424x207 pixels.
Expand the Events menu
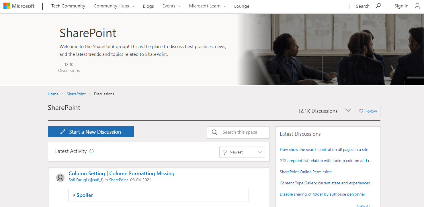pyautogui.click(x=171, y=6)
